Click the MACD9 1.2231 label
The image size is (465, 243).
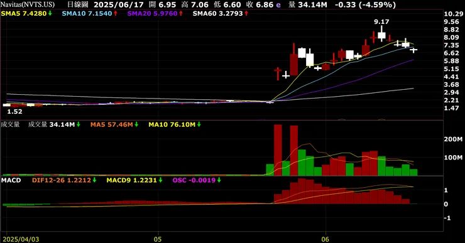131,180
